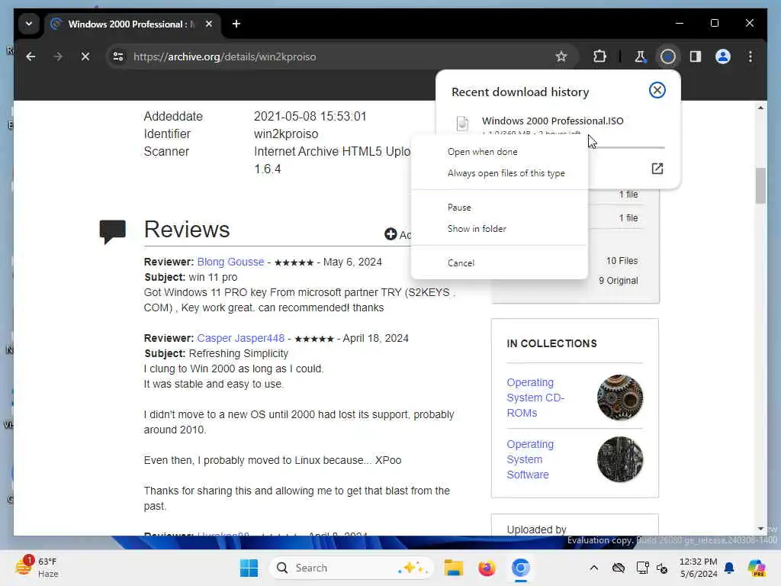The image size is (781, 586).
Task: Open the Windows Start menu
Action: pos(249,568)
